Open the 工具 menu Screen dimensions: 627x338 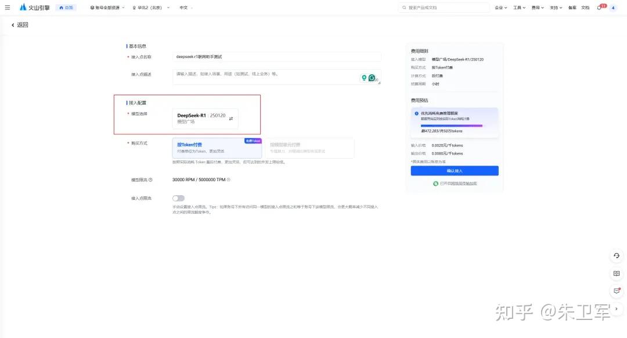pos(519,8)
